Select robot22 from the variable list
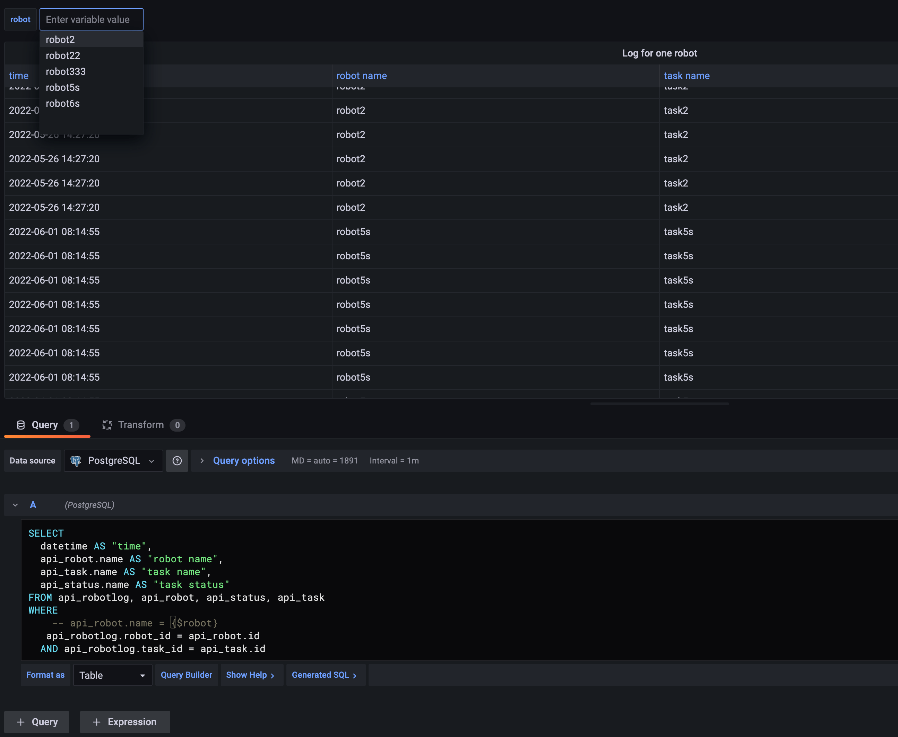Viewport: 898px width, 737px height. pyautogui.click(x=63, y=55)
